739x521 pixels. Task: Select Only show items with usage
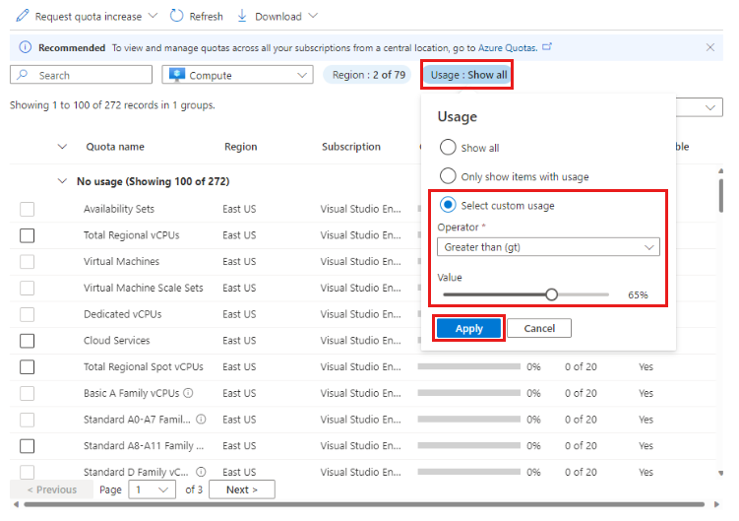[x=448, y=177]
